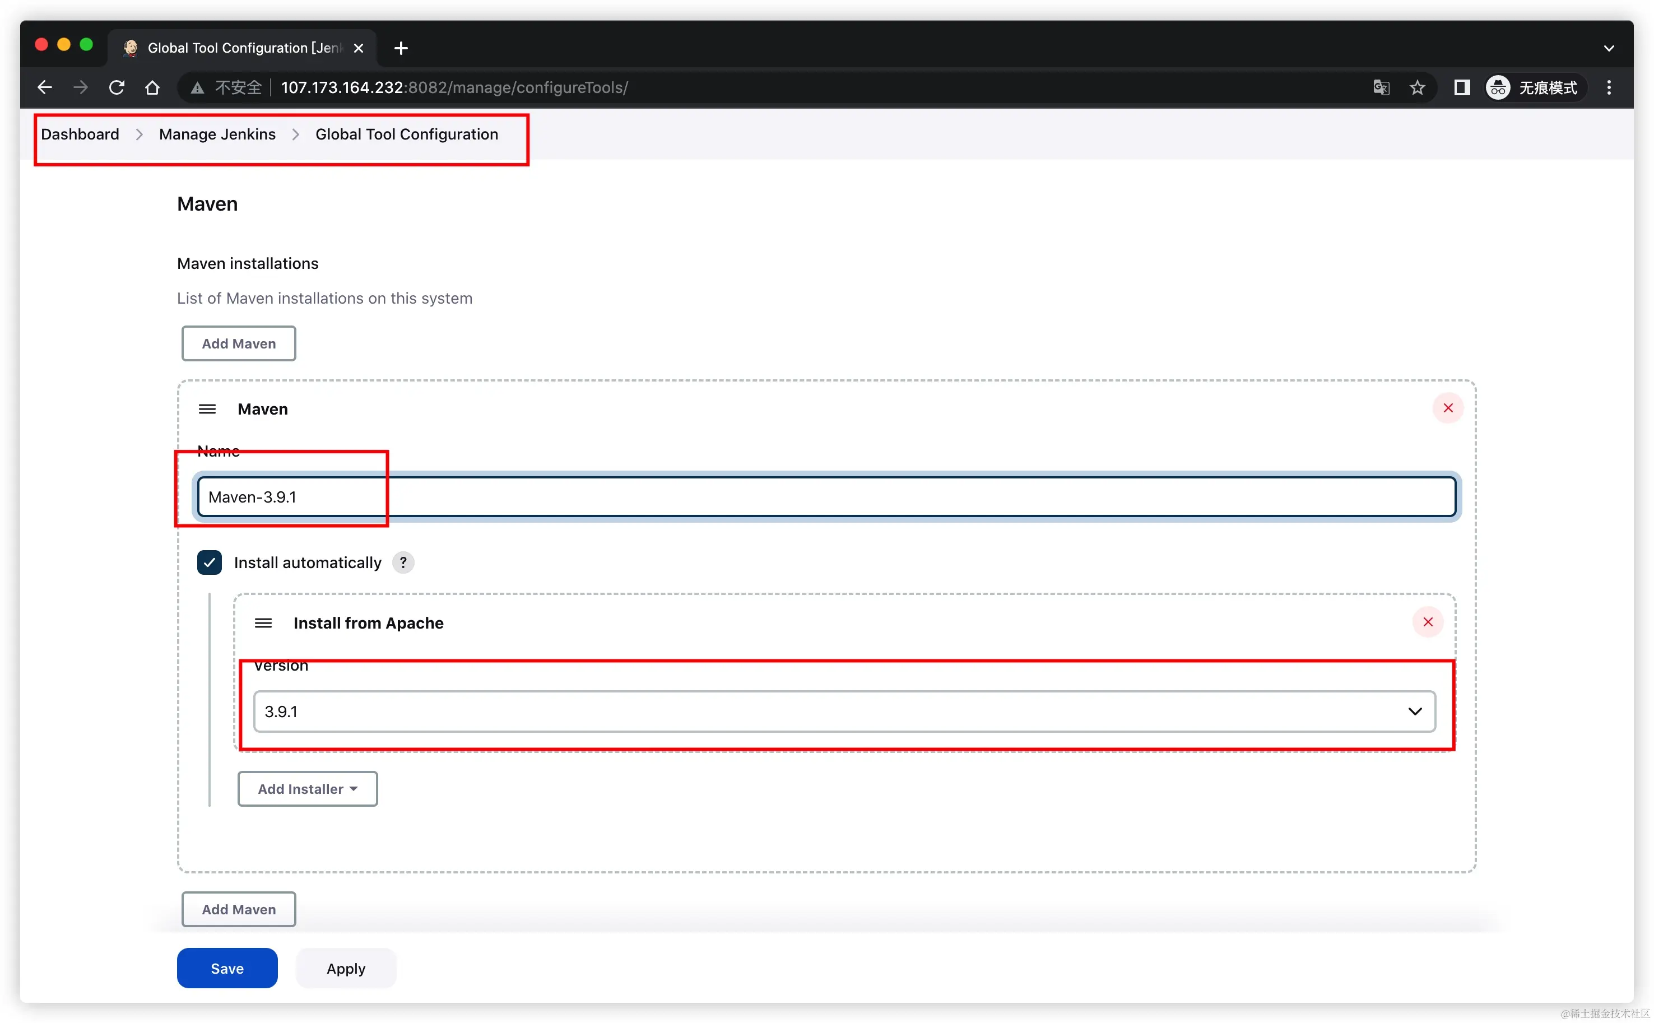Click the insecure connection warning icon
1654x1023 pixels.
click(x=198, y=88)
